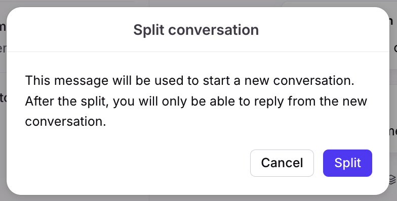
Task: Click the word 'conversation' in the dialog heading
Action: [214, 30]
